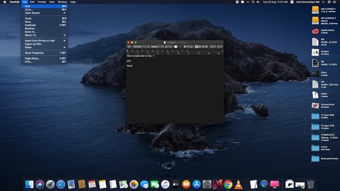Choose Open… in the File menu
340x191 pixels.
[45, 10]
